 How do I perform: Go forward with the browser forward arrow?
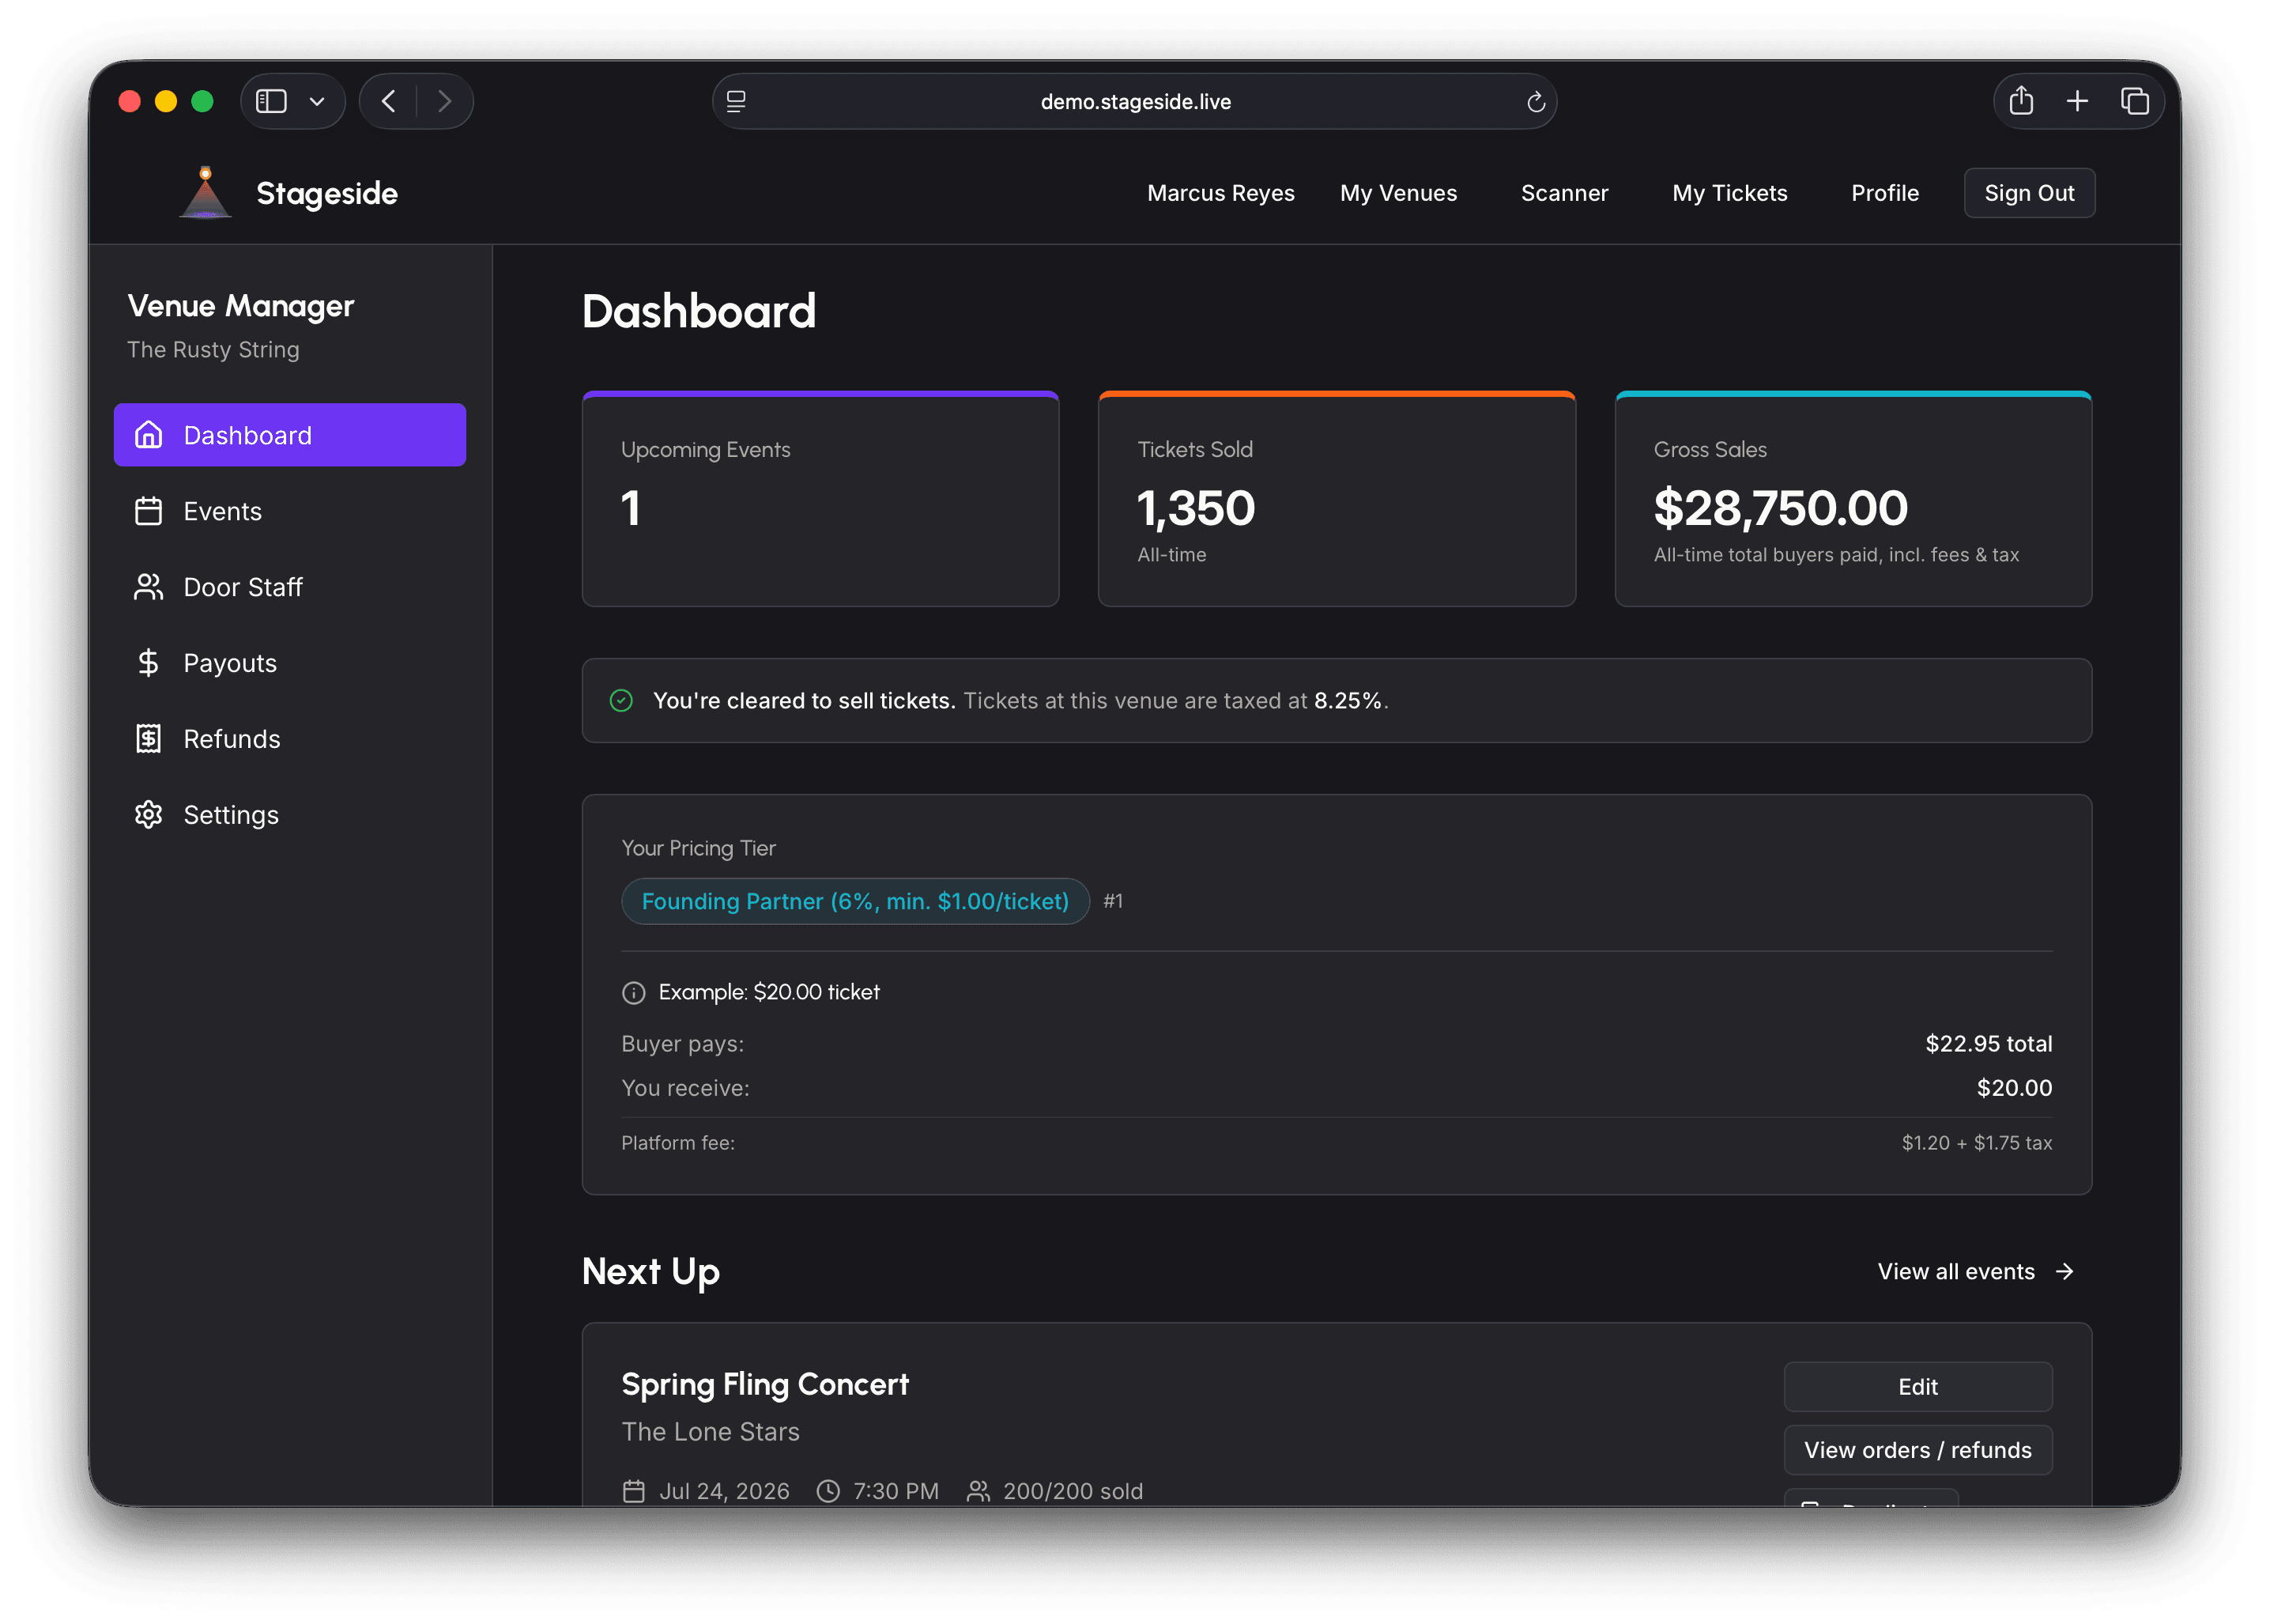pos(445,101)
